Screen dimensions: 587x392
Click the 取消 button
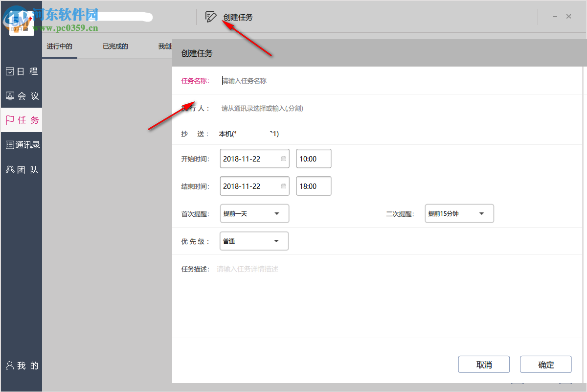click(x=484, y=365)
